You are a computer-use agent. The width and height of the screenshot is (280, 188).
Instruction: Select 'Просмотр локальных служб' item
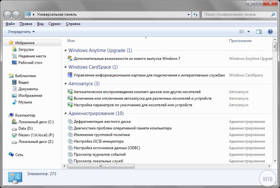tap(98, 161)
